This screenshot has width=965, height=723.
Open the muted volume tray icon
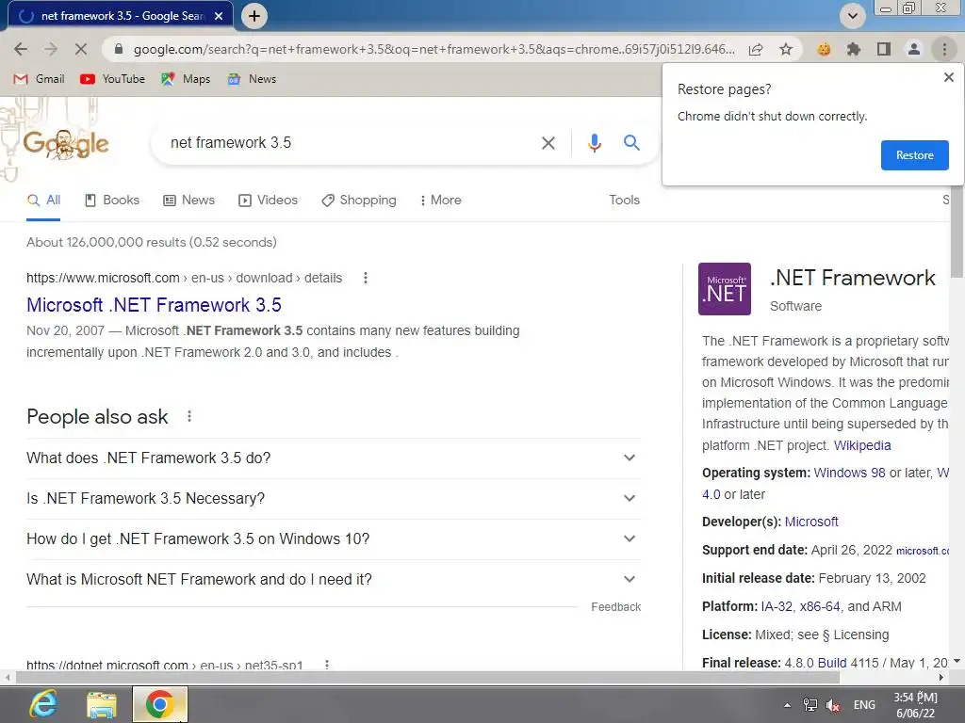[833, 705]
